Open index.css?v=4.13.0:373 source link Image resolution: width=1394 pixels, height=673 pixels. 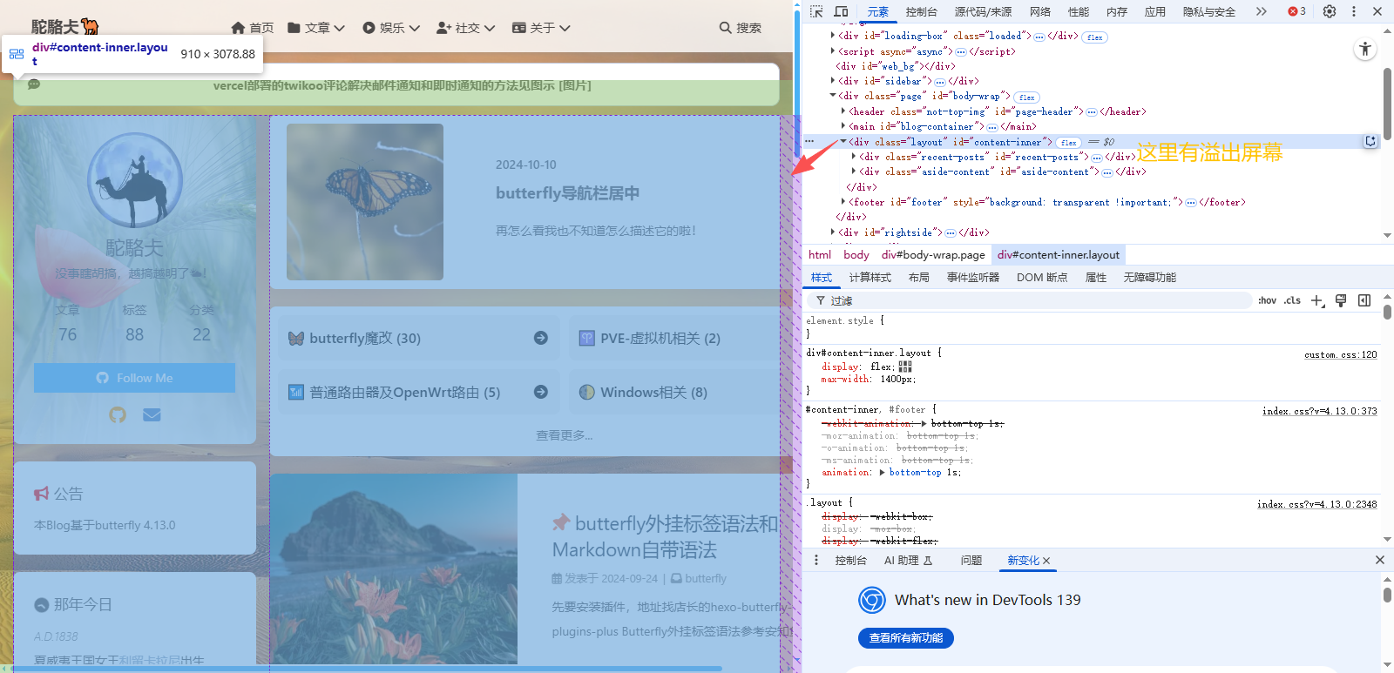tap(1319, 411)
